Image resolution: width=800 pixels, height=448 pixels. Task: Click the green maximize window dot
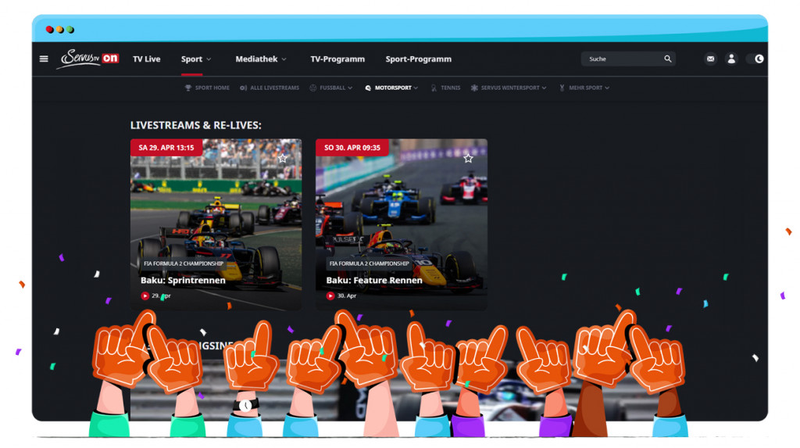pyautogui.click(x=70, y=30)
